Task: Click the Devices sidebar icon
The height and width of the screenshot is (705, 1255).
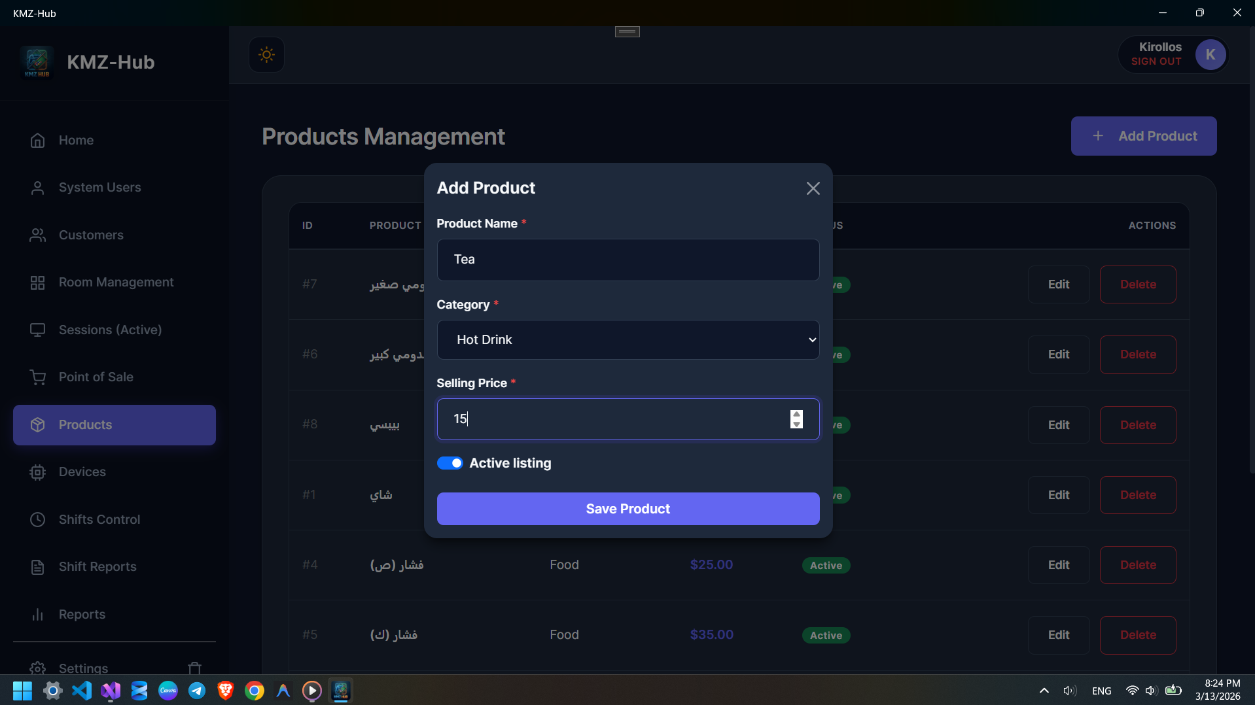Action: coord(37,472)
